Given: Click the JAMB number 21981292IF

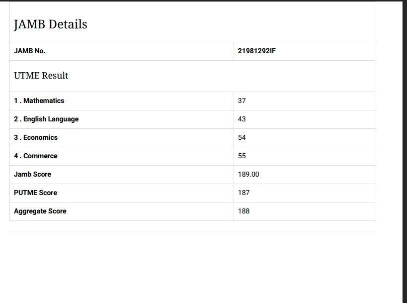Looking at the screenshot, I should pos(256,51).
